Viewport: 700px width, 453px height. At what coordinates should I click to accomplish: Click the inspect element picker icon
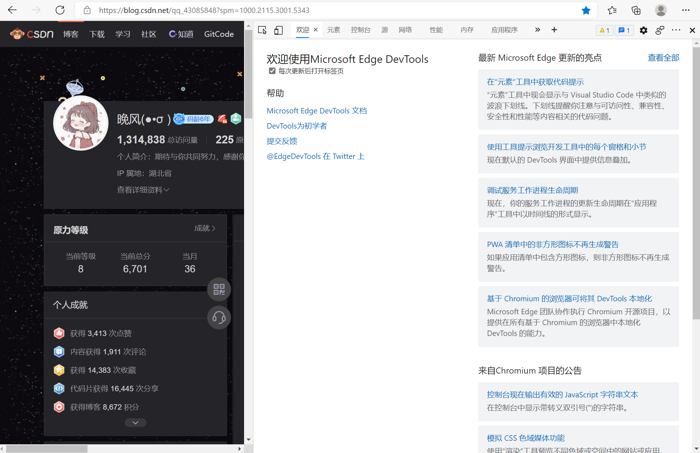pyautogui.click(x=262, y=30)
